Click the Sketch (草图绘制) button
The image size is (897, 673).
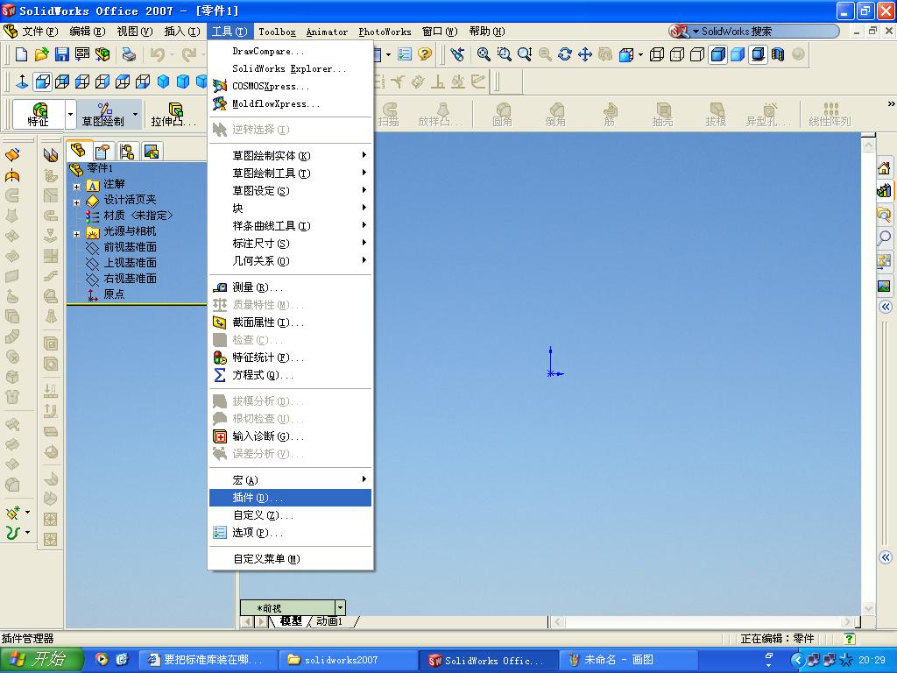click(x=103, y=115)
